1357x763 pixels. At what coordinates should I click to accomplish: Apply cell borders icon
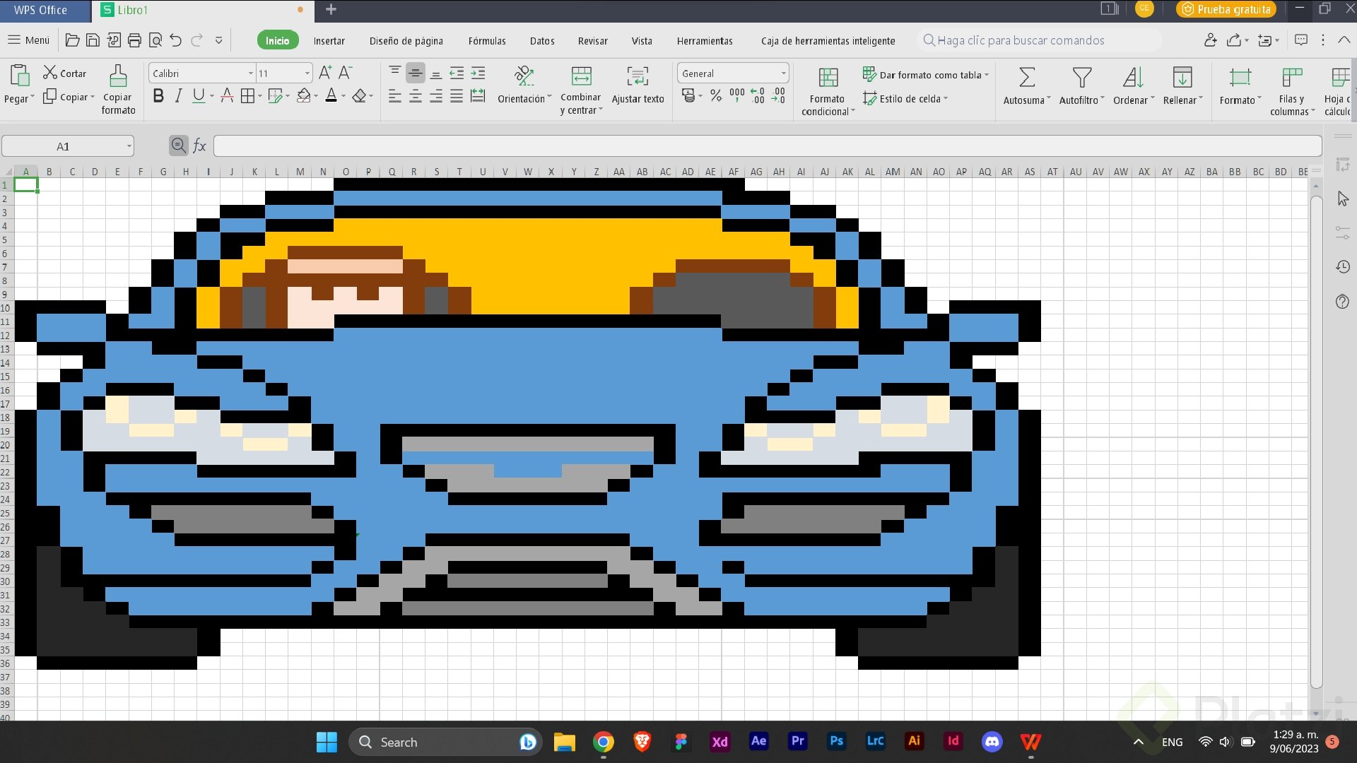247,95
